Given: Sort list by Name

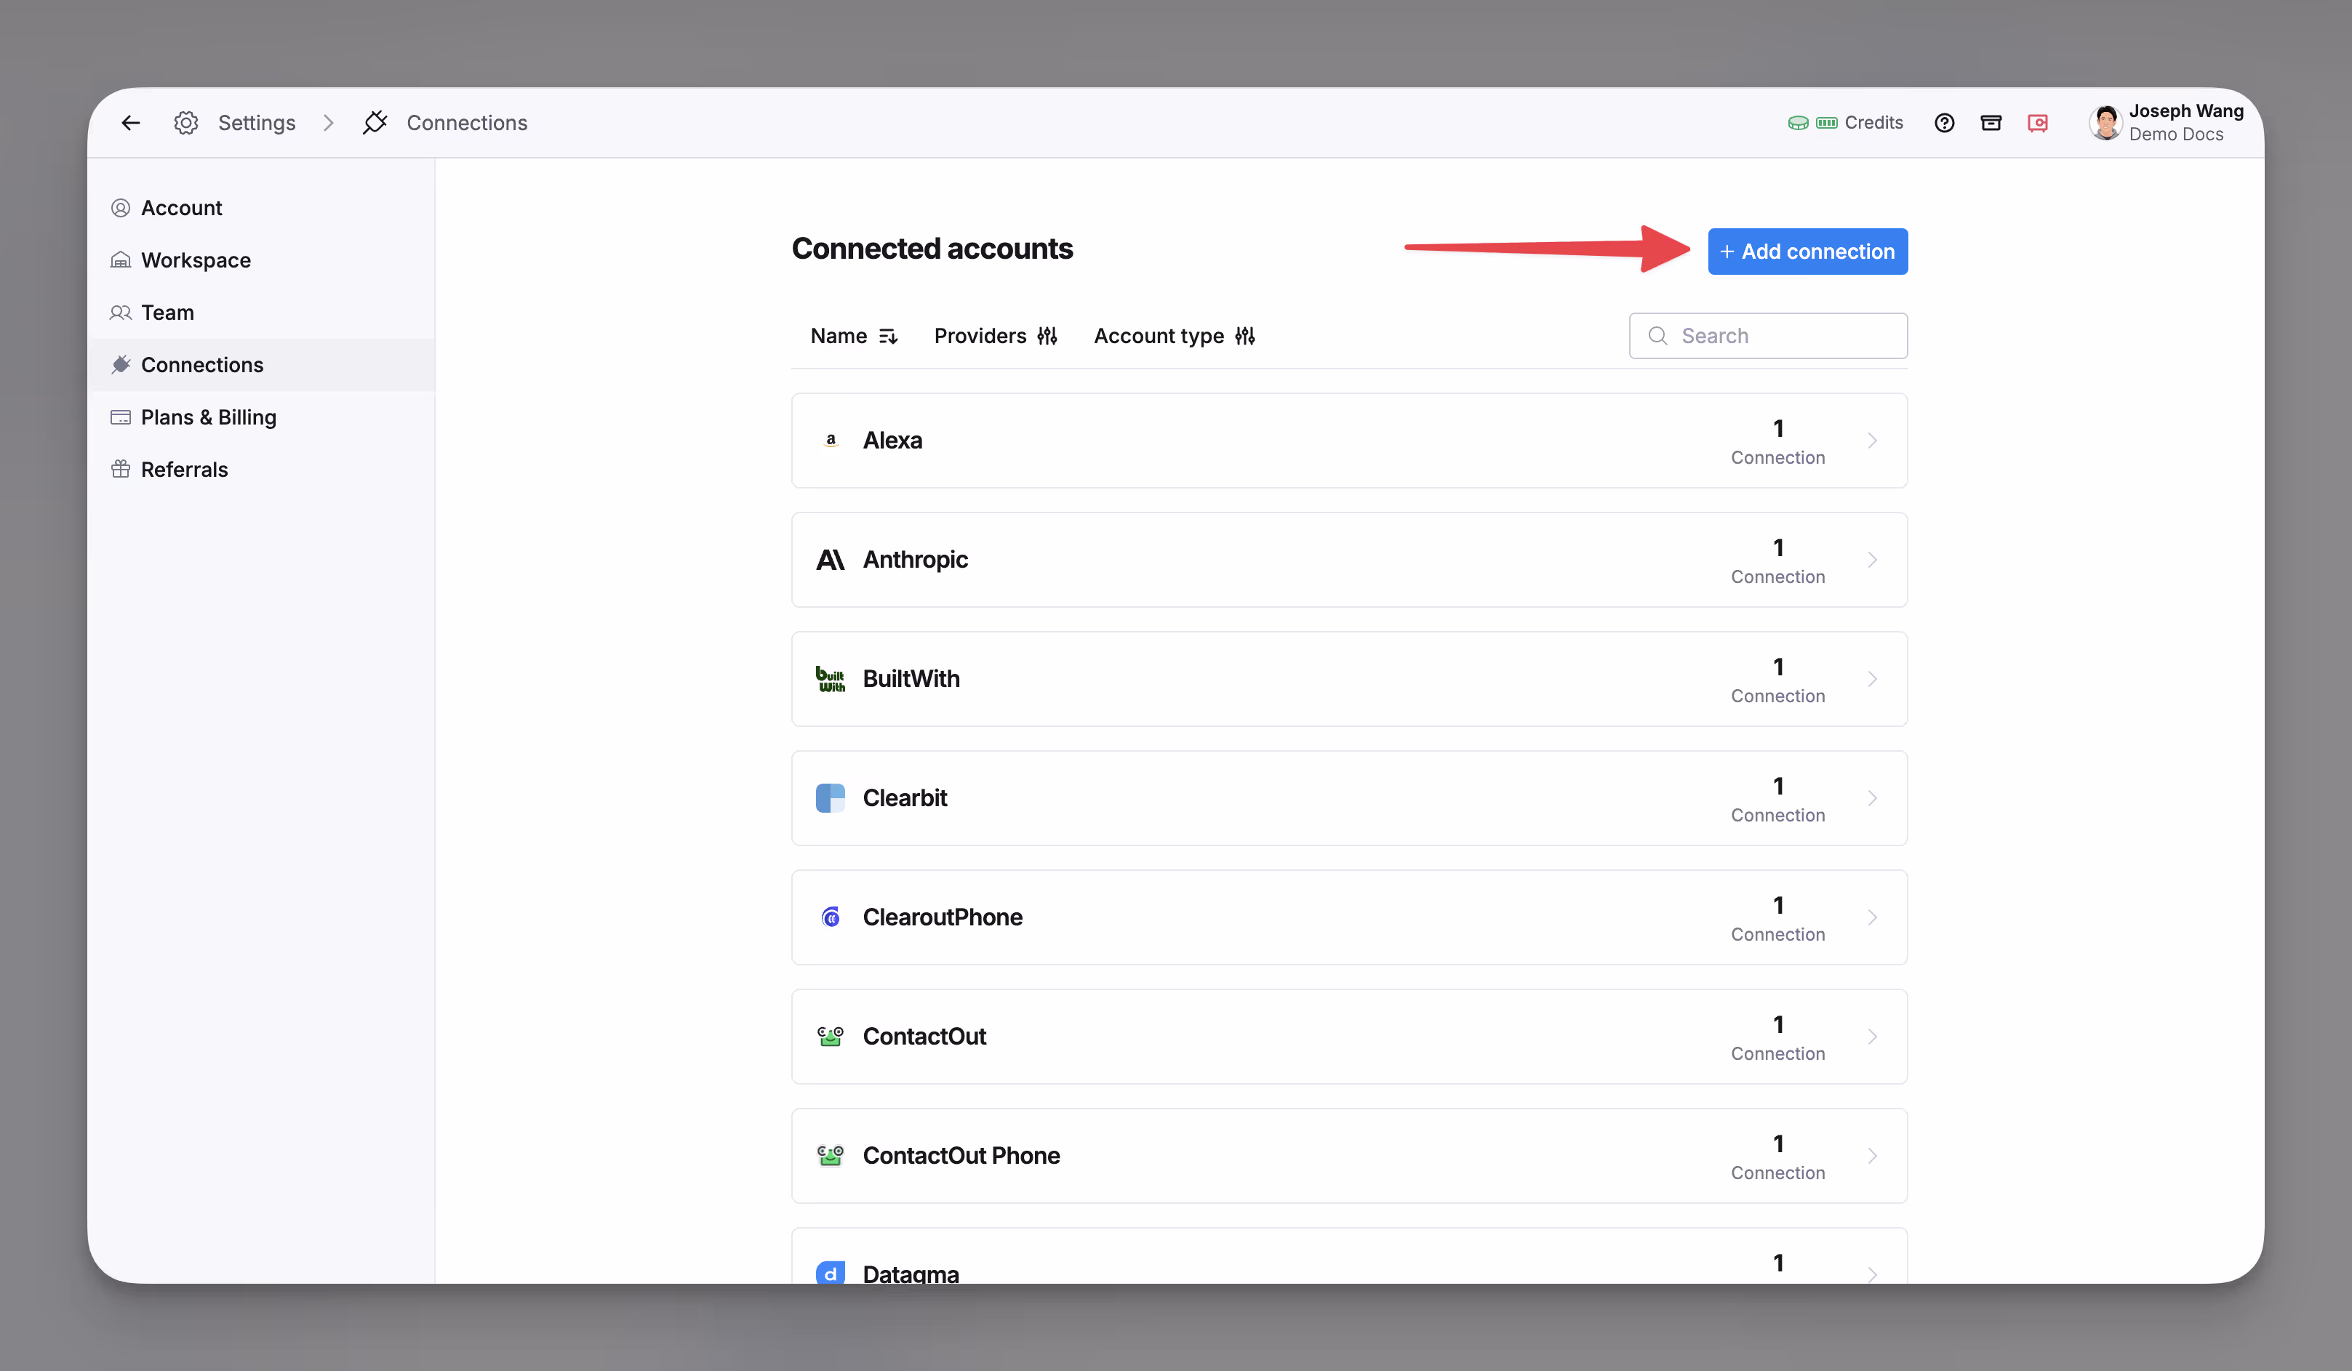Looking at the screenshot, I should pyautogui.click(x=854, y=336).
